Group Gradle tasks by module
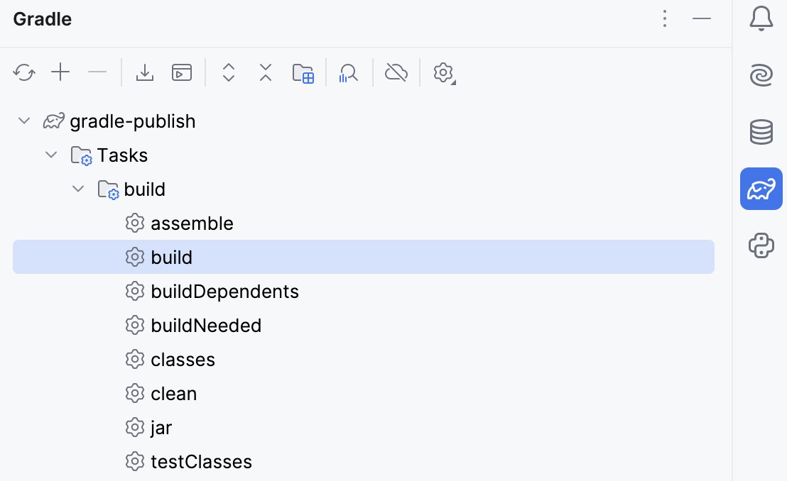787x481 pixels. pyautogui.click(x=303, y=72)
